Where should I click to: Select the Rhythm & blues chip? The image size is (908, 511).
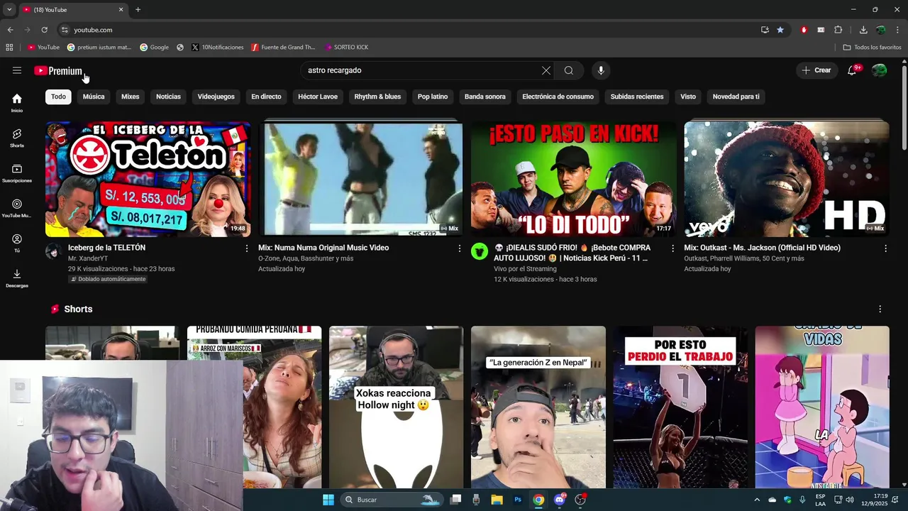[377, 97]
